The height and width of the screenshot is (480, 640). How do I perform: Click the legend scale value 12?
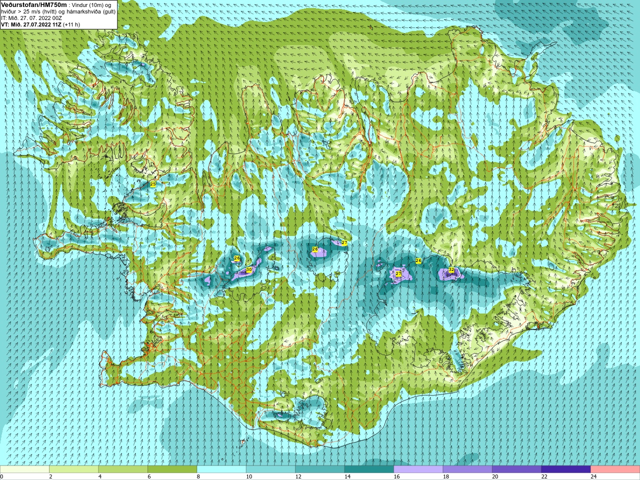click(x=297, y=476)
